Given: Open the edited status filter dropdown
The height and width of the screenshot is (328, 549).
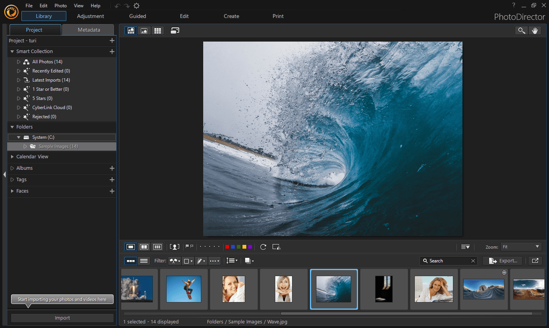Looking at the screenshot, I should click(201, 261).
